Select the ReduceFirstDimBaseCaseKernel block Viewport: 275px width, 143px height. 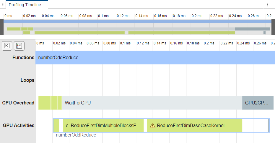[x=194, y=125]
